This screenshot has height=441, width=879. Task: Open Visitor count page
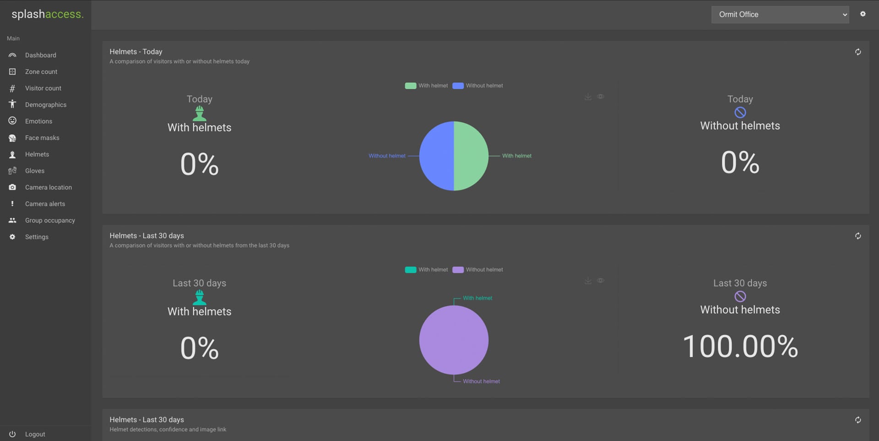43,88
